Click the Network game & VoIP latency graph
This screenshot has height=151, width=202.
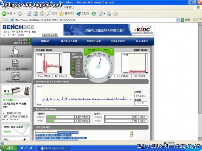(84, 95)
